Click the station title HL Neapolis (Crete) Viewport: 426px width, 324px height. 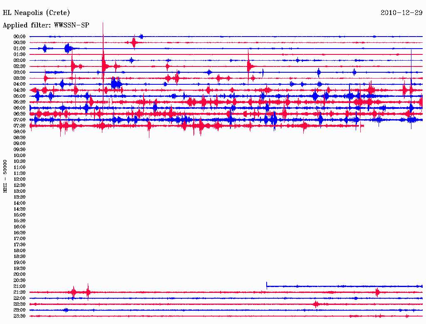click(x=36, y=13)
